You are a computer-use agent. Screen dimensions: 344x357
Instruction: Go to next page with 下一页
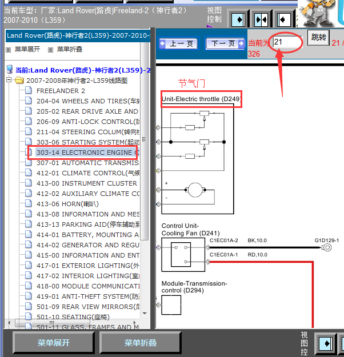coord(225,43)
